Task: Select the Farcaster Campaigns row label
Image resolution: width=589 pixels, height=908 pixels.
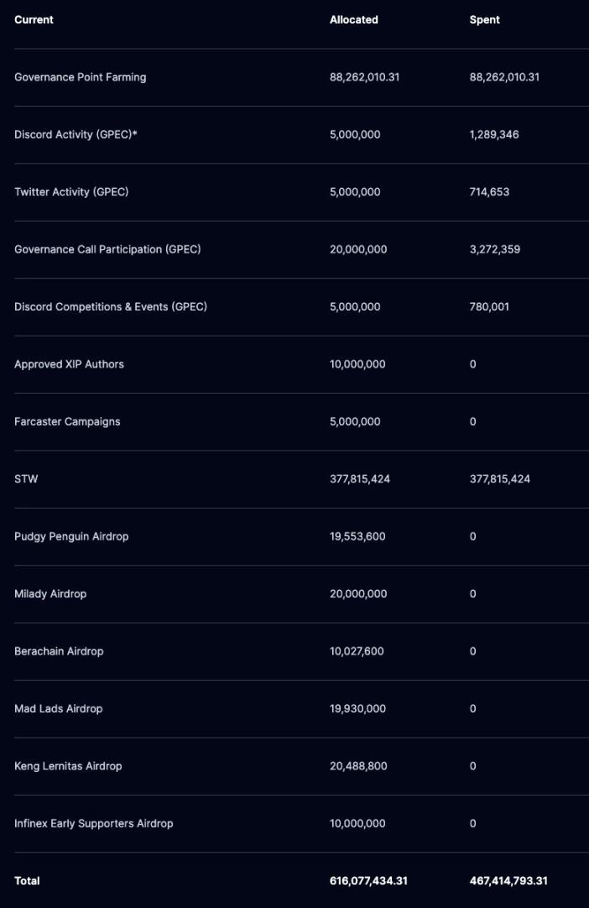Action: (67, 422)
